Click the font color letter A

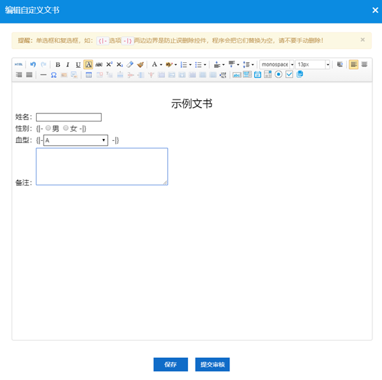tap(154, 64)
